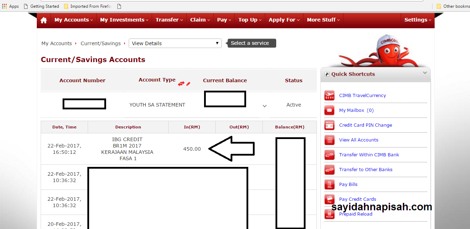Click the Pay Bills icon
The height and width of the screenshot is (229, 470).
click(x=329, y=185)
